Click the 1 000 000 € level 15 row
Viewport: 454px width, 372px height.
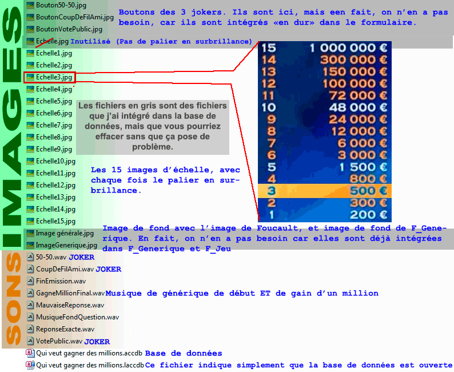(325, 48)
